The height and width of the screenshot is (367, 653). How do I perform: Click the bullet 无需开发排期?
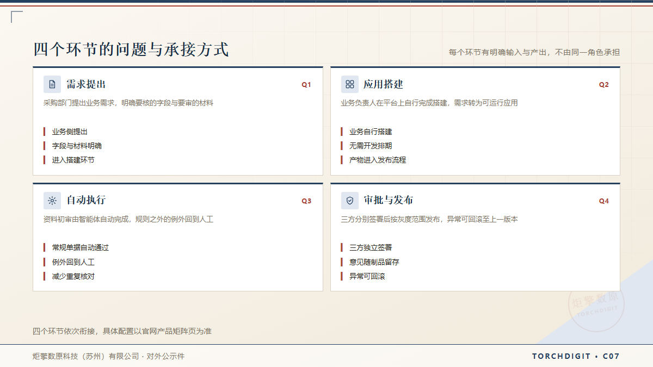371,146
